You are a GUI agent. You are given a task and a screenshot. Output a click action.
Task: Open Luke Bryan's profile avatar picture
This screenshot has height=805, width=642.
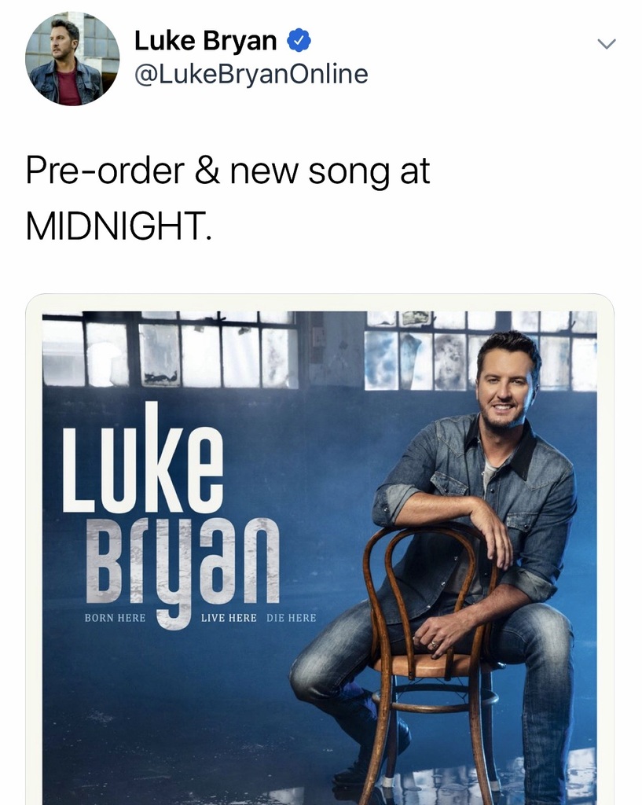click(x=72, y=58)
